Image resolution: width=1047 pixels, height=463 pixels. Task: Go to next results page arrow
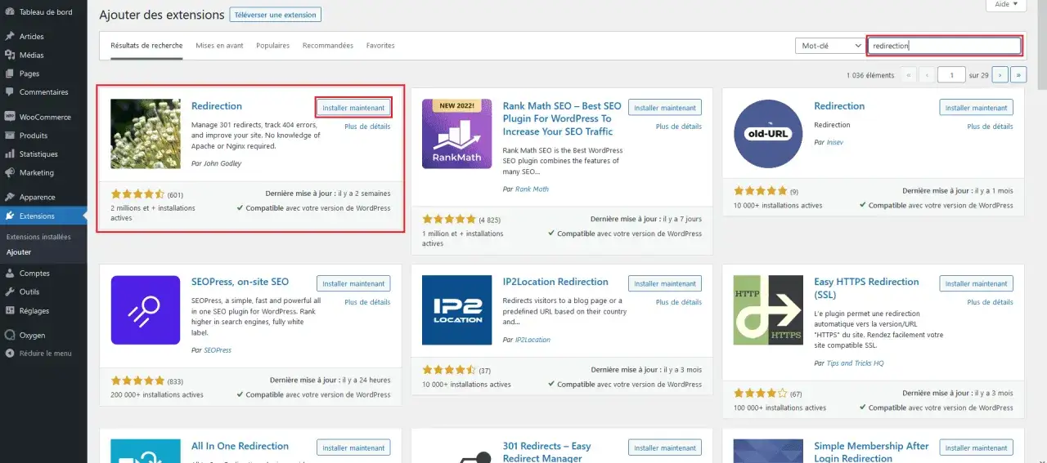1000,74
